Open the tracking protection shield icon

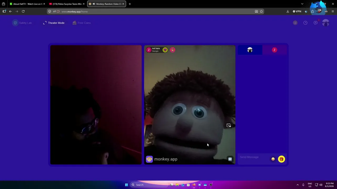coord(50,11)
